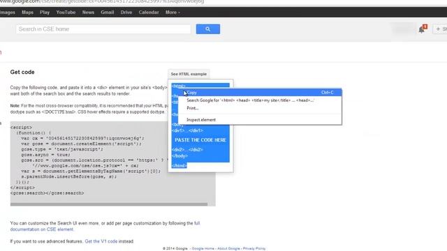Expand the More dropdown in Google bar
Viewport: 447px width, 251px height.
[173, 13]
